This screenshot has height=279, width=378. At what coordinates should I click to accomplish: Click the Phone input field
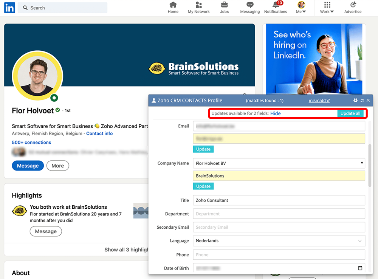pyautogui.click(x=279, y=255)
